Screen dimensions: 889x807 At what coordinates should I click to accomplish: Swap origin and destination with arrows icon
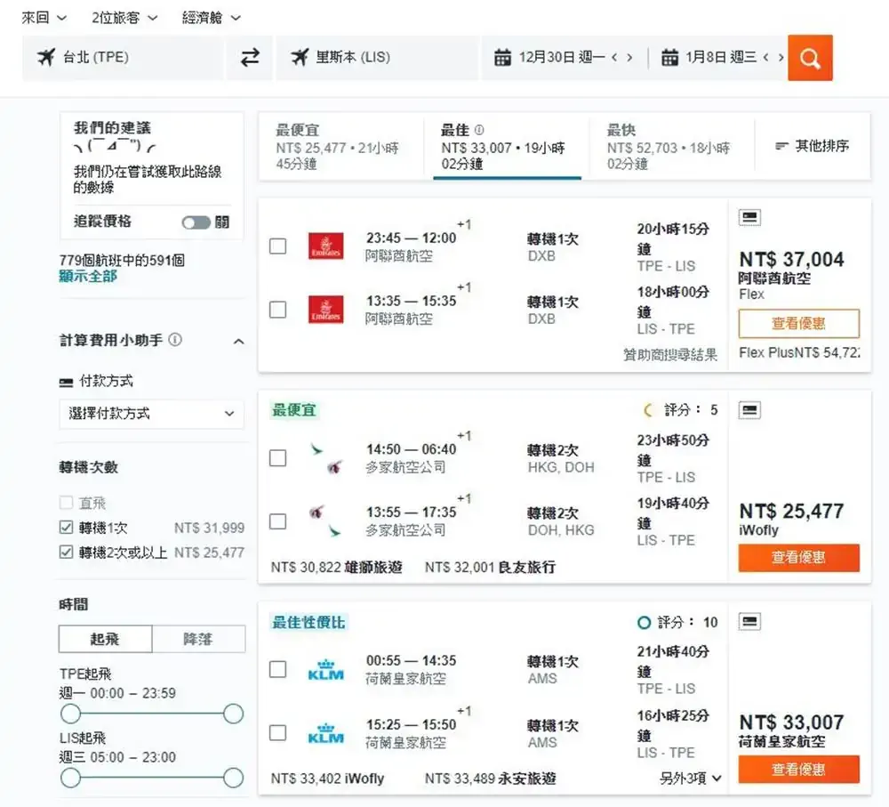point(250,57)
